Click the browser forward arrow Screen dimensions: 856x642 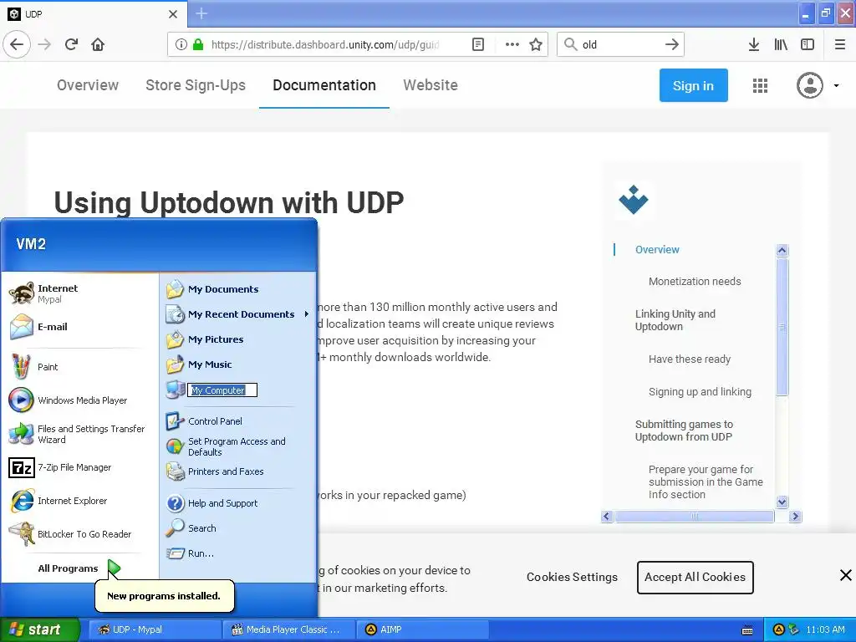tap(44, 44)
